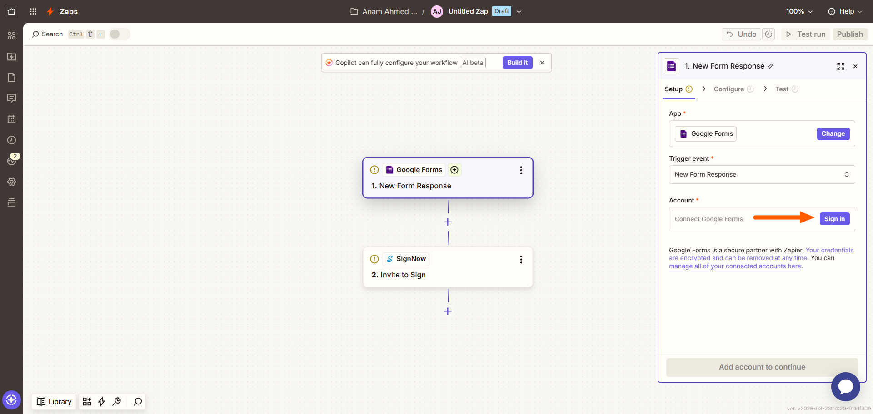Switch to the Test tab

point(782,89)
